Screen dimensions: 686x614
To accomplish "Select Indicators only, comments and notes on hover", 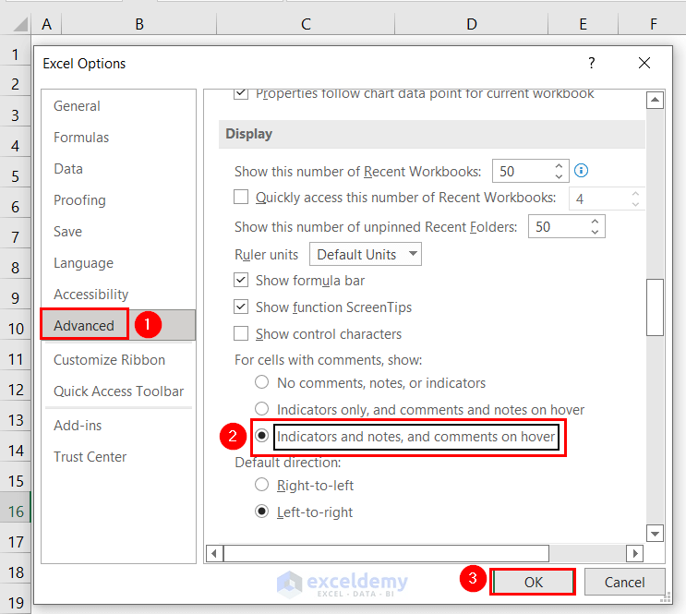I will (x=261, y=409).
